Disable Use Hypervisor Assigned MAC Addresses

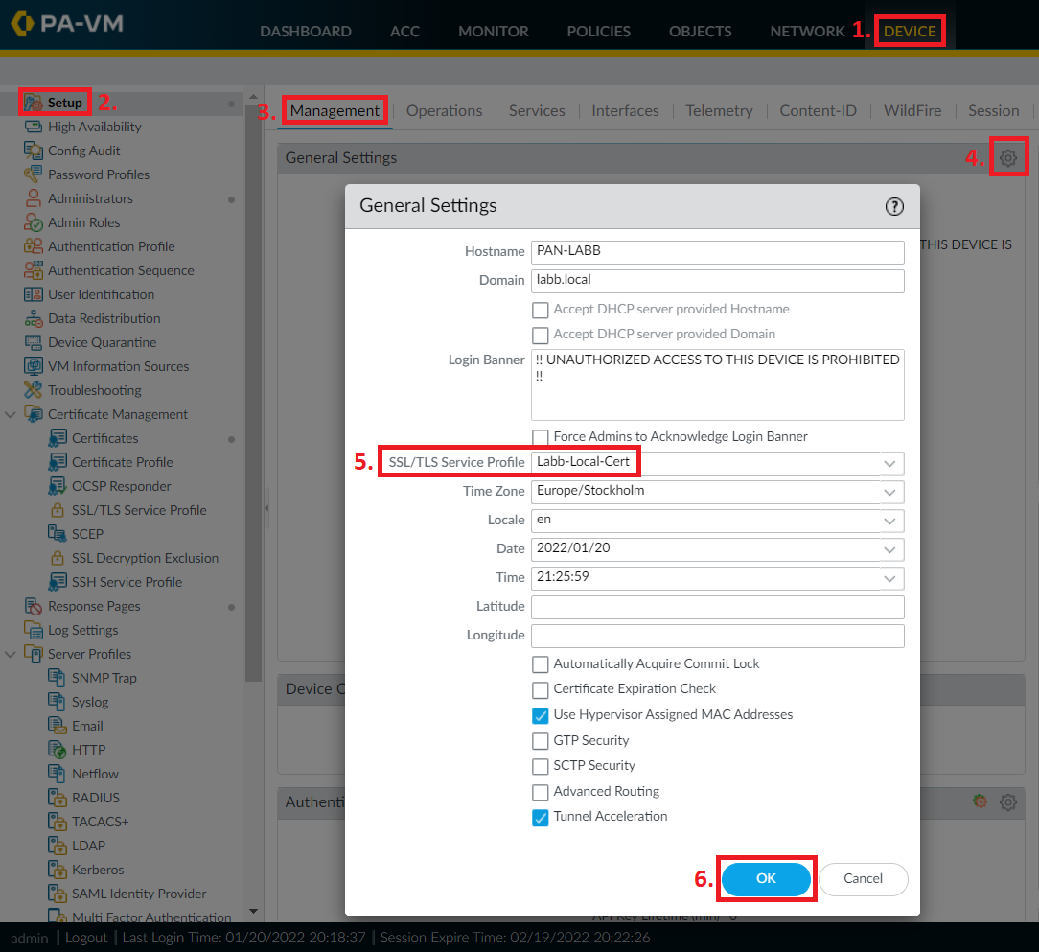coord(541,714)
